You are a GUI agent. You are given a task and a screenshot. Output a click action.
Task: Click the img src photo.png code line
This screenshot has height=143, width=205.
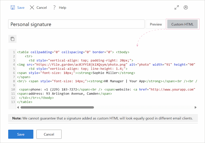[x=106, y=64]
